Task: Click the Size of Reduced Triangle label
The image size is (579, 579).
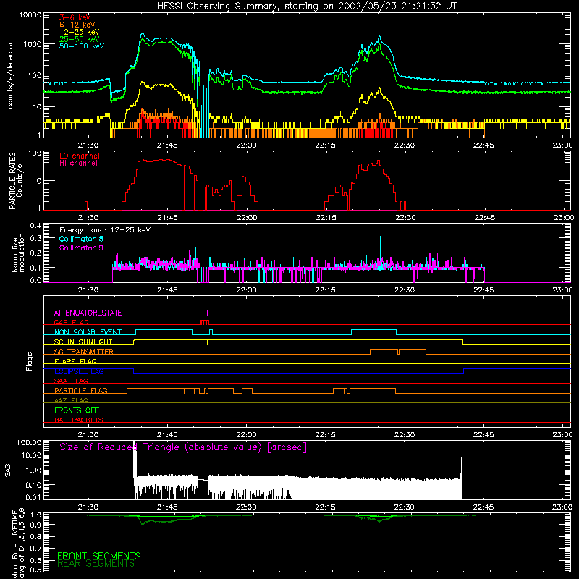Action: (x=183, y=447)
